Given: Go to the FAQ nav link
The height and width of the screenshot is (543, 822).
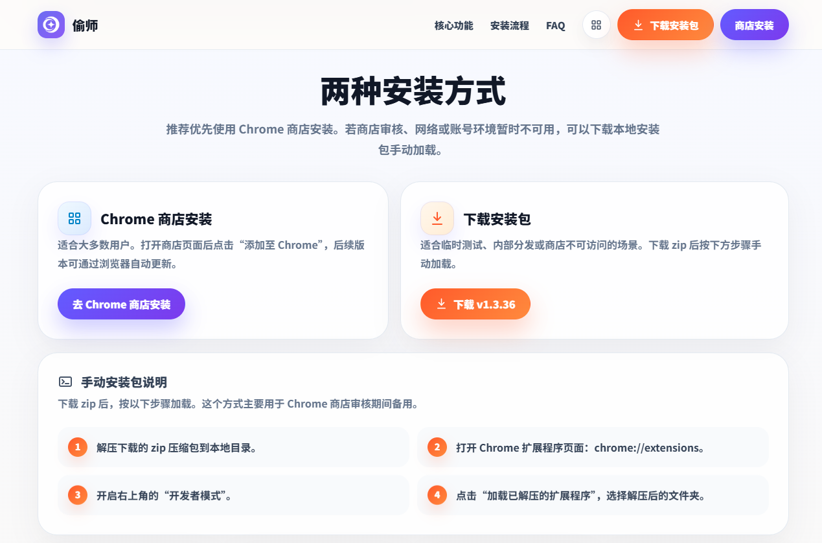Looking at the screenshot, I should click(x=556, y=26).
